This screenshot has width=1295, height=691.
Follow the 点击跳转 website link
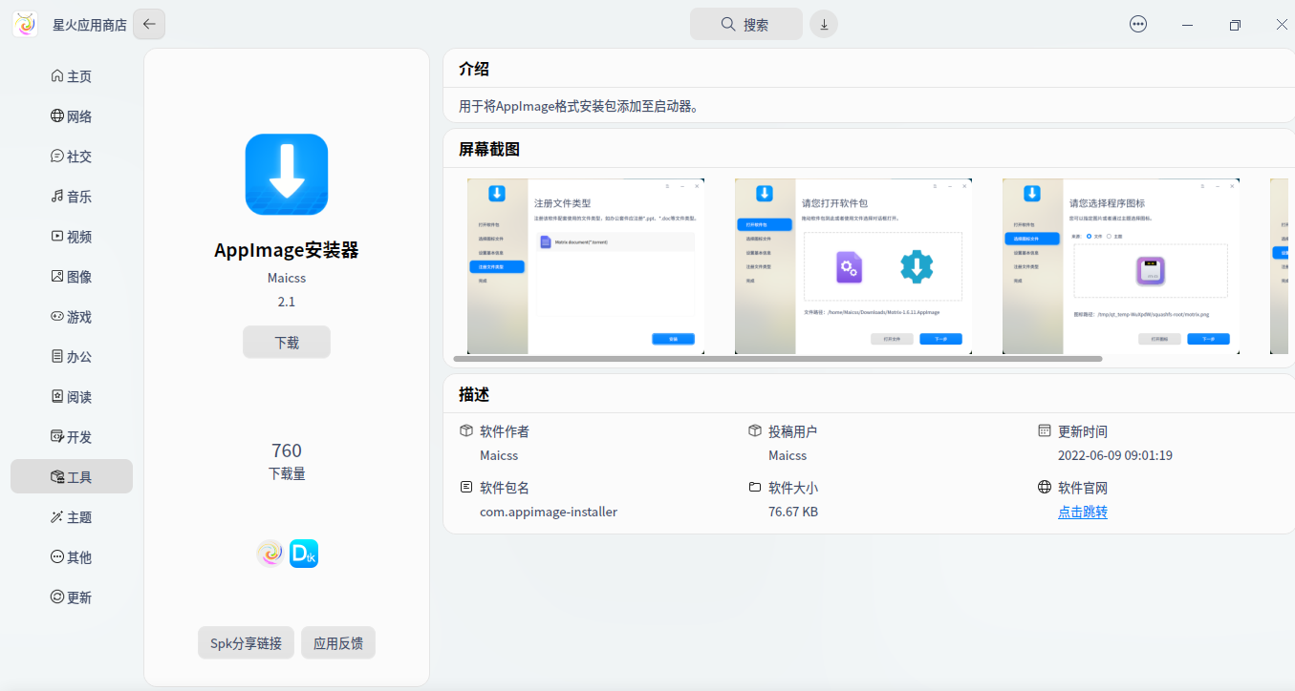pyautogui.click(x=1083, y=512)
